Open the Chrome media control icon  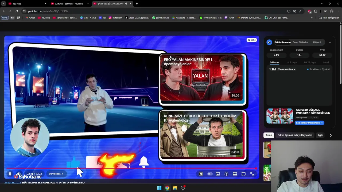click(x=325, y=11)
